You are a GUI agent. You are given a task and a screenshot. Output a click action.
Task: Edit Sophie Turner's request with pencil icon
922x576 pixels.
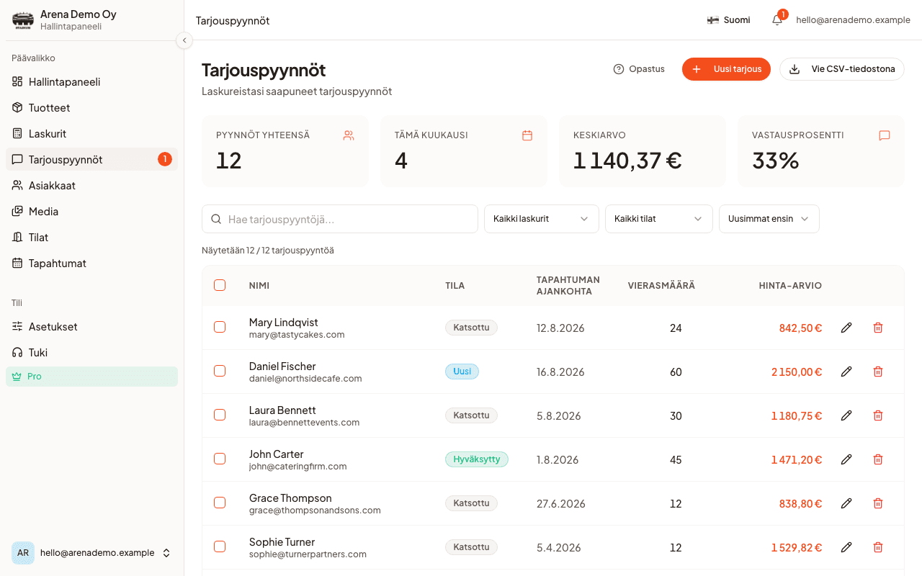(x=846, y=547)
